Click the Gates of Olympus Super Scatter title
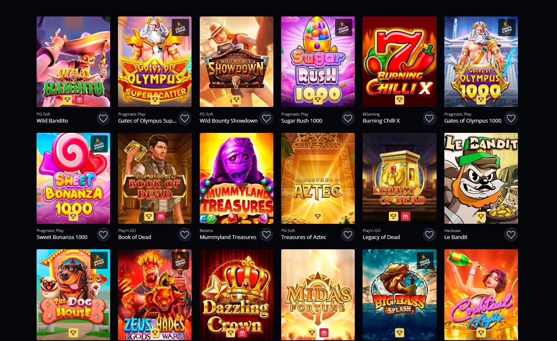The width and height of the screenshot is (557, 341). coord(147,121)
